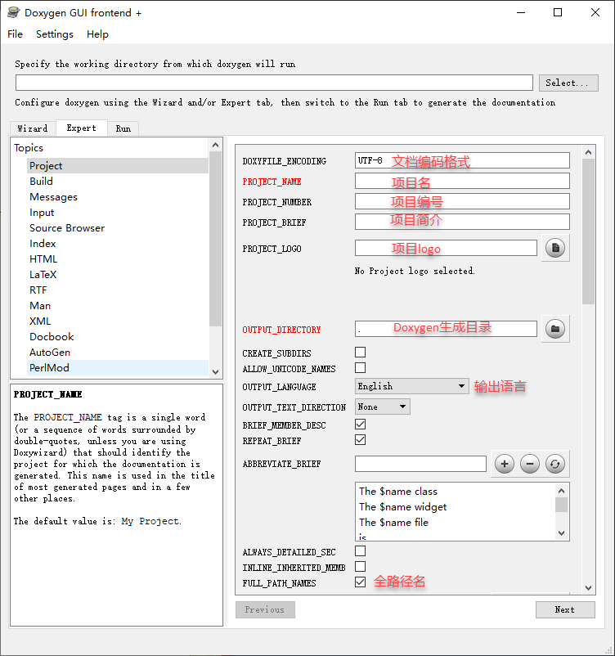
Task: Open the File menu
Action: tap(15, 34)
